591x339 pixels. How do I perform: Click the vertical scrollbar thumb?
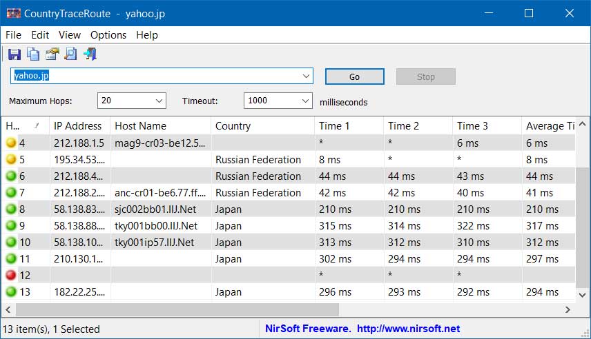(582, 227)
